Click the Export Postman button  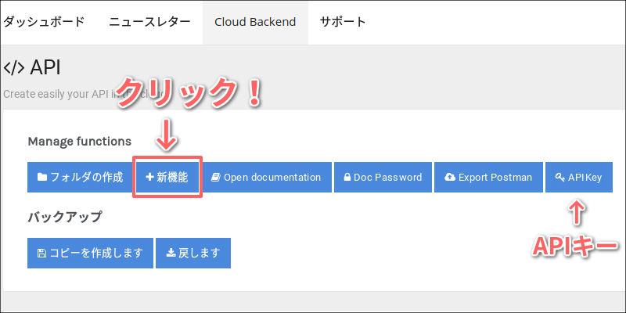[x=488, y=178]
